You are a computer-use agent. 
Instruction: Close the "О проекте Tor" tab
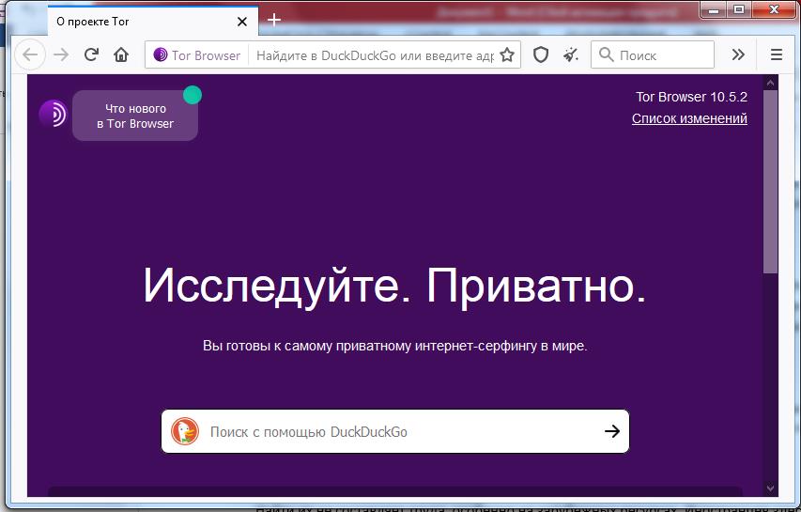pyautogui.click(x=242, y=22)
